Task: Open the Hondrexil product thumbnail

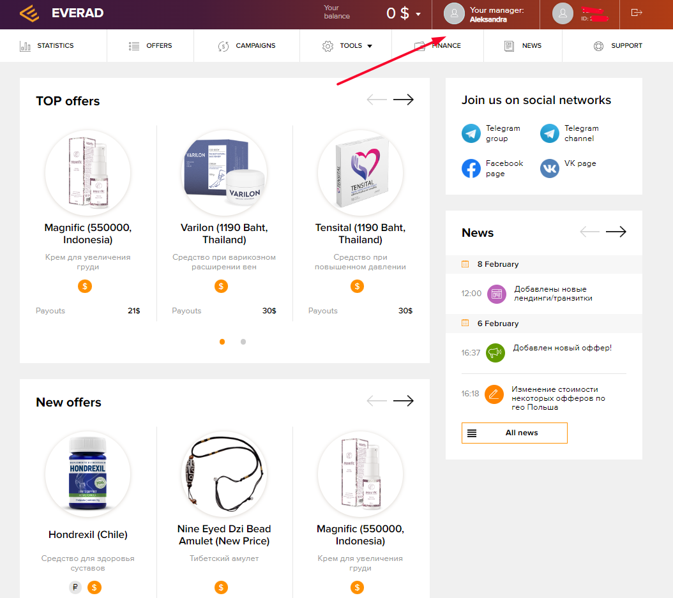Action: [x=88, y=474]
